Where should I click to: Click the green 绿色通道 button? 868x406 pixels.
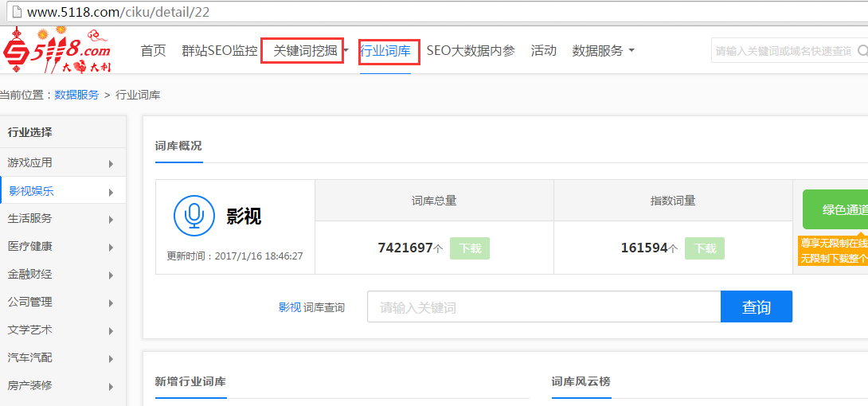pos(835,209)
